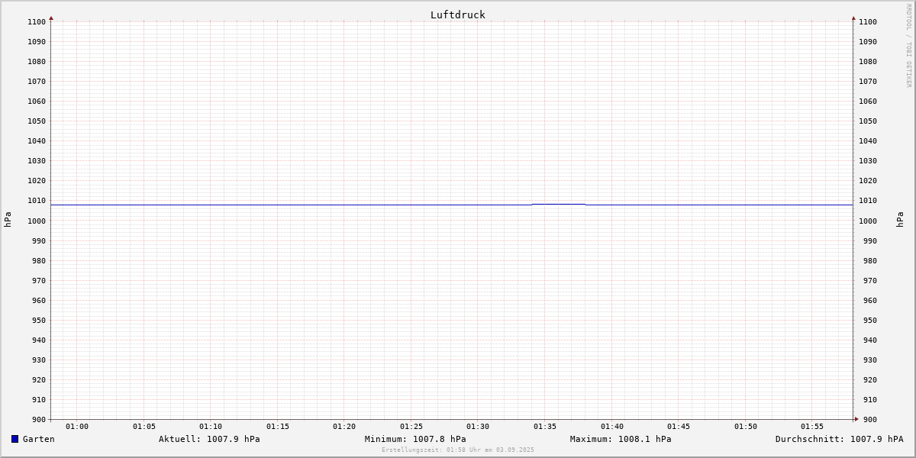
Task: Click the 950 label on right y-axis
Action: tap(868, 321)
